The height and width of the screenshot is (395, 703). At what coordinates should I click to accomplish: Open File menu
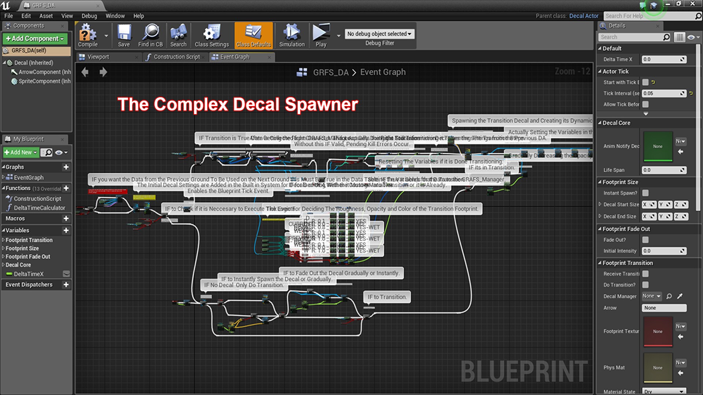click(8, 16)
